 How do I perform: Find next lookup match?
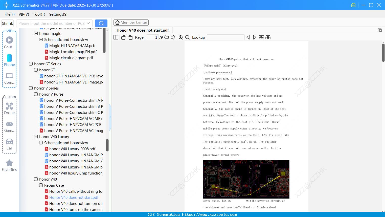[x=255, y=37]
